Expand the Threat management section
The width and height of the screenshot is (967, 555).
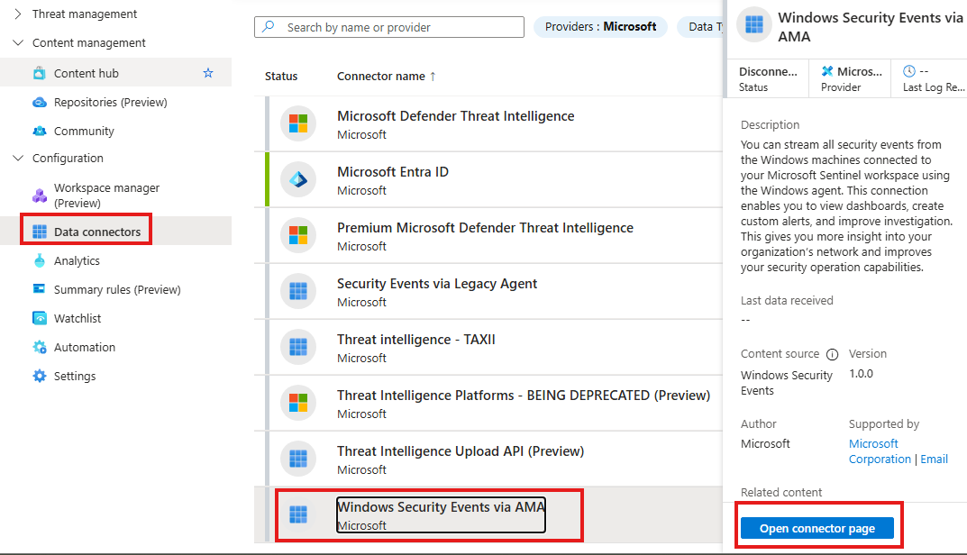pyautogui.click(x=18, y=14)
